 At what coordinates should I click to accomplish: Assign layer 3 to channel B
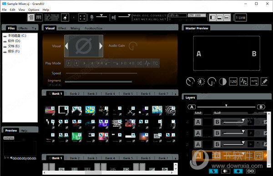(x=217, y=133)
